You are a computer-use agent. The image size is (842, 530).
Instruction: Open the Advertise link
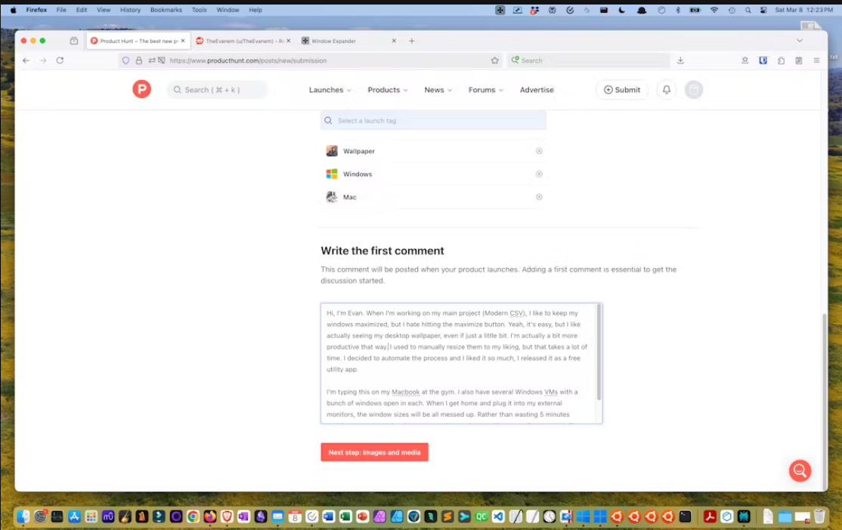pos(537,90)
